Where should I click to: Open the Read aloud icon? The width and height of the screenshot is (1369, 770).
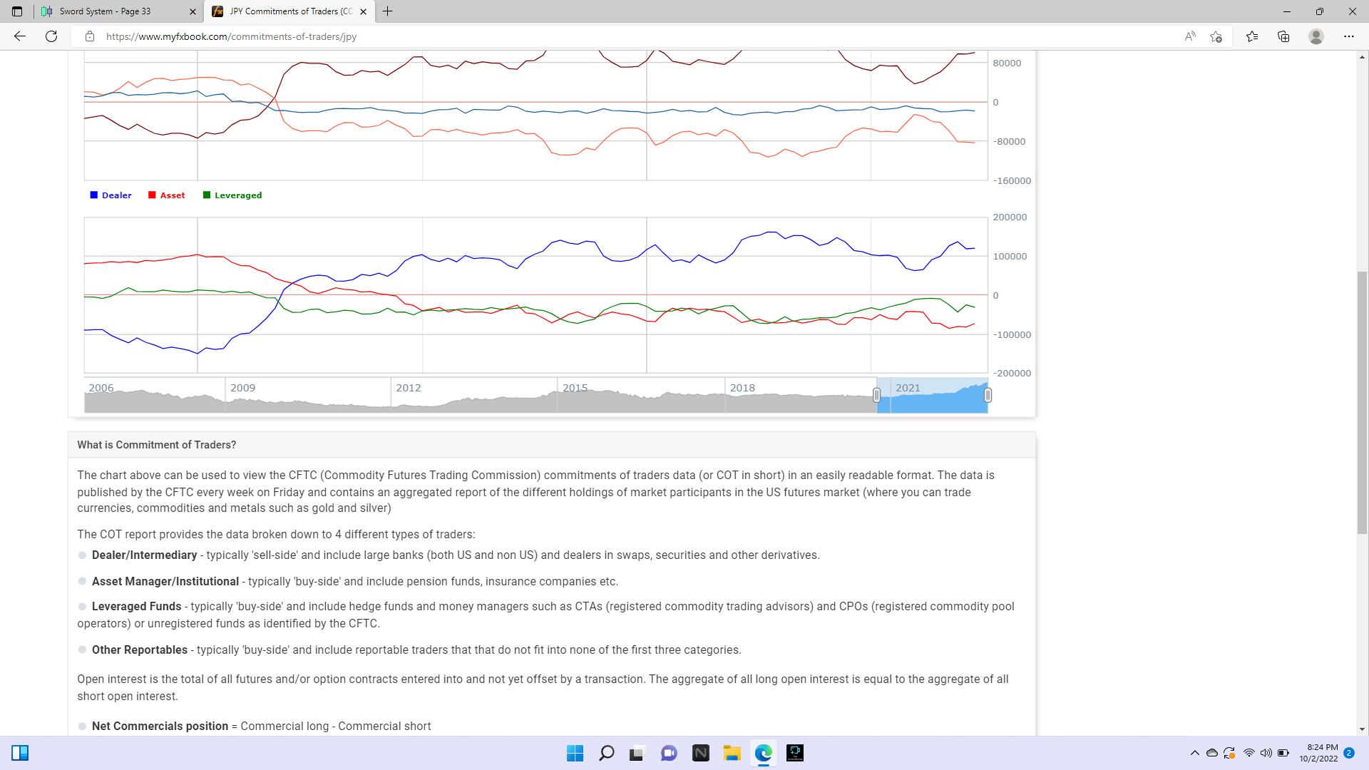click(x=1189, y=36)
